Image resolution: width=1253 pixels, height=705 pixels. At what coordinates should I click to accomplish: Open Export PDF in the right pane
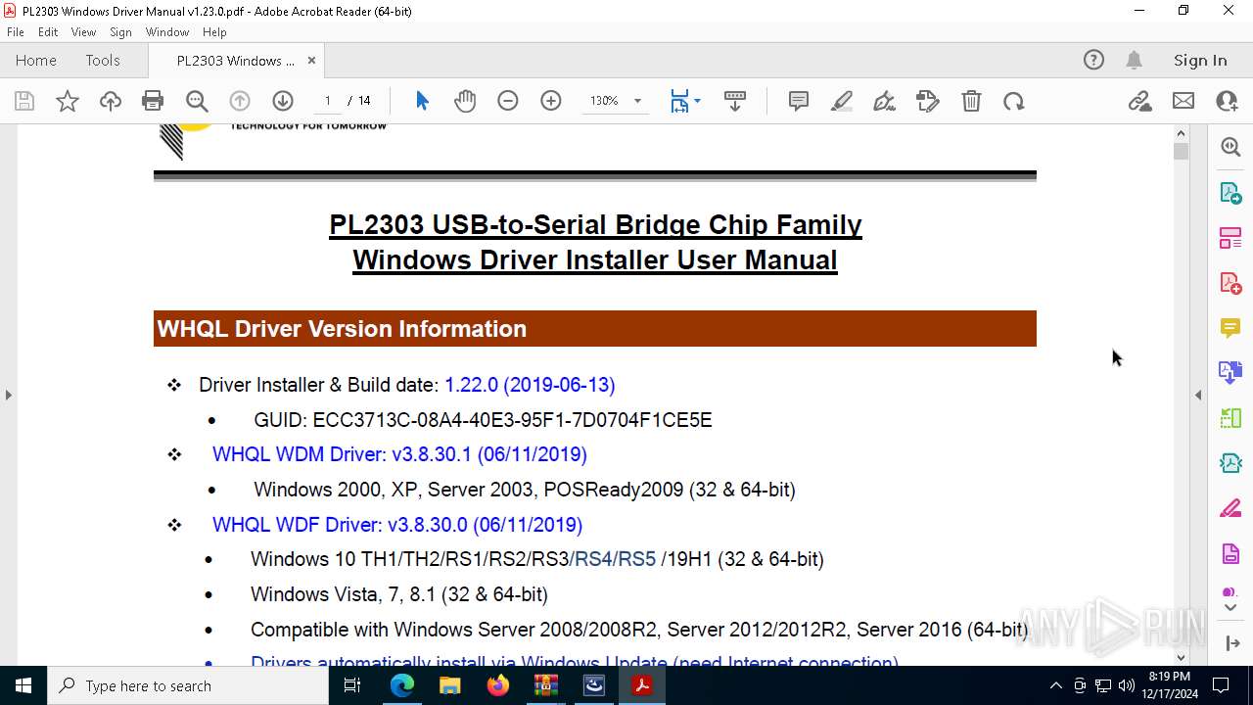[1230, 193]
